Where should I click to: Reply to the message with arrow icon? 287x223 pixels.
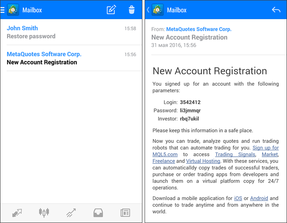276,10
